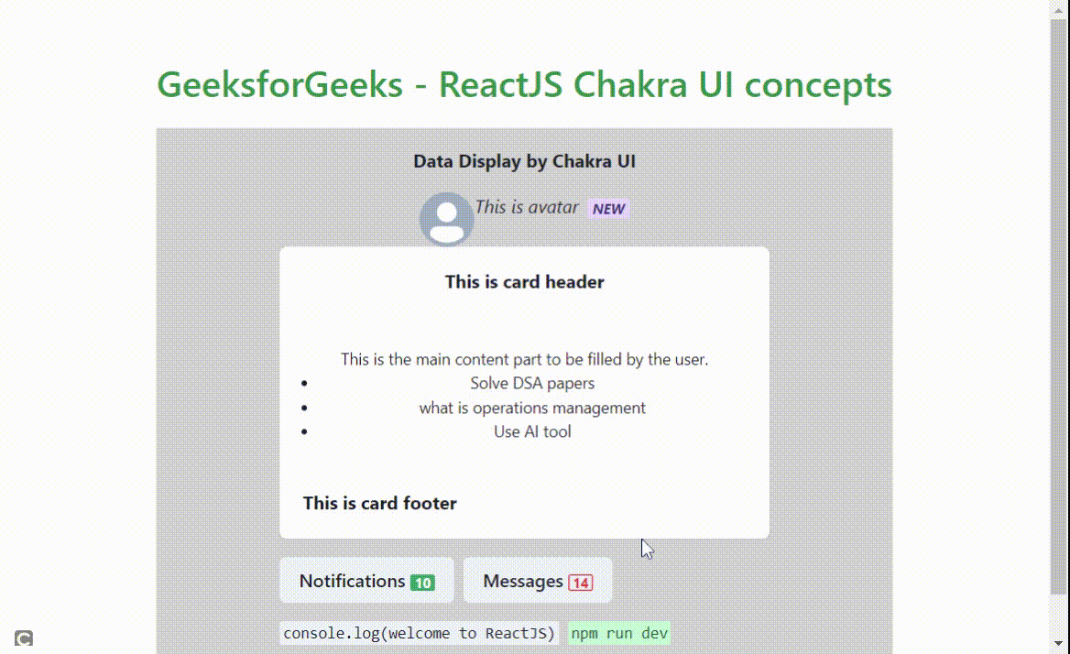
Task: Select the Use AI tool list item
Action: coord(532,431)
